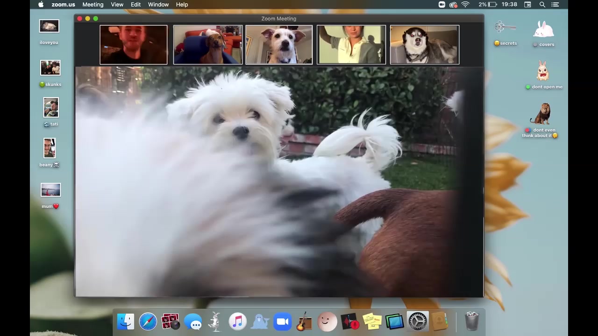Open the audio recorder dock icon

point(349,322)
